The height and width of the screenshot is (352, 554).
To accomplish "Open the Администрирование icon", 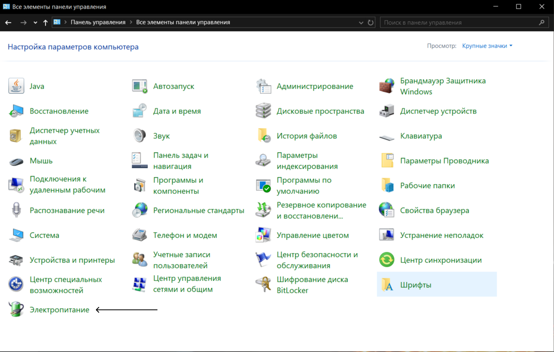I will [x=263, y=86].
